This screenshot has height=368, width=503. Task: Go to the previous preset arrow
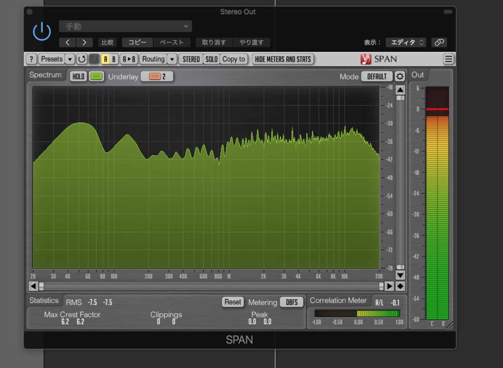[68, 42]
